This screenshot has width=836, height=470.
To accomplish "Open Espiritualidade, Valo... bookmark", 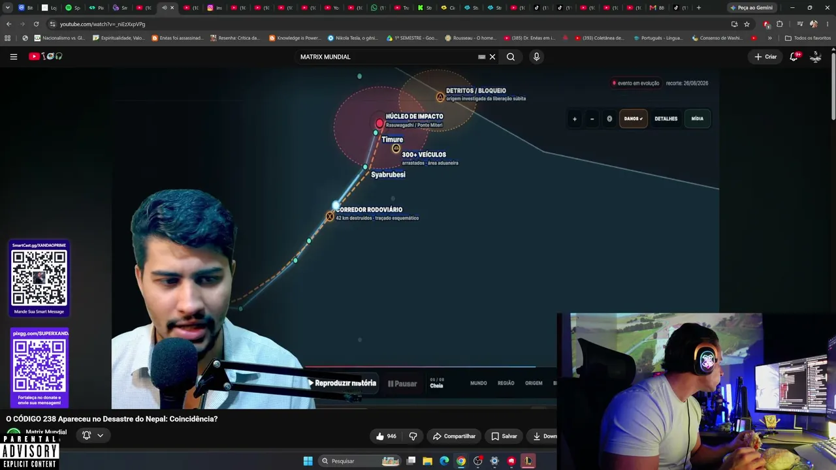I will [119, 38].
